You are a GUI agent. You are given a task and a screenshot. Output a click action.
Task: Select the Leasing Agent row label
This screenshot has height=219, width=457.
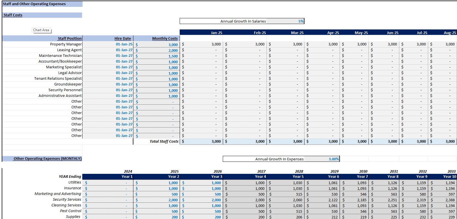coord(69,50)
